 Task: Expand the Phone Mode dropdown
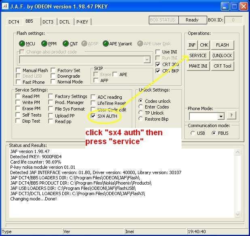(221, 116)
